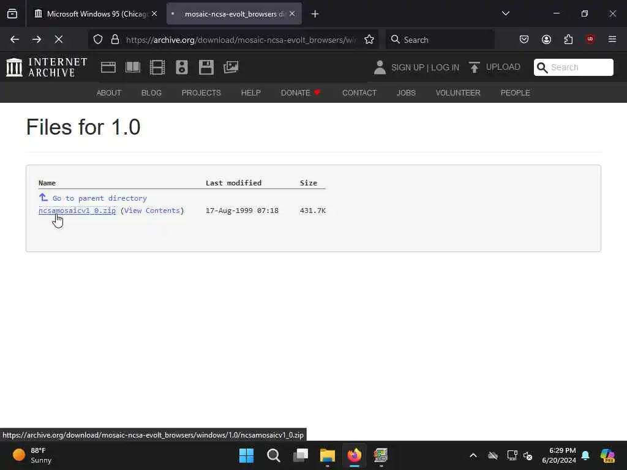Open the Texts book icon
627x470 pixels.
click(x=133, y=67)
